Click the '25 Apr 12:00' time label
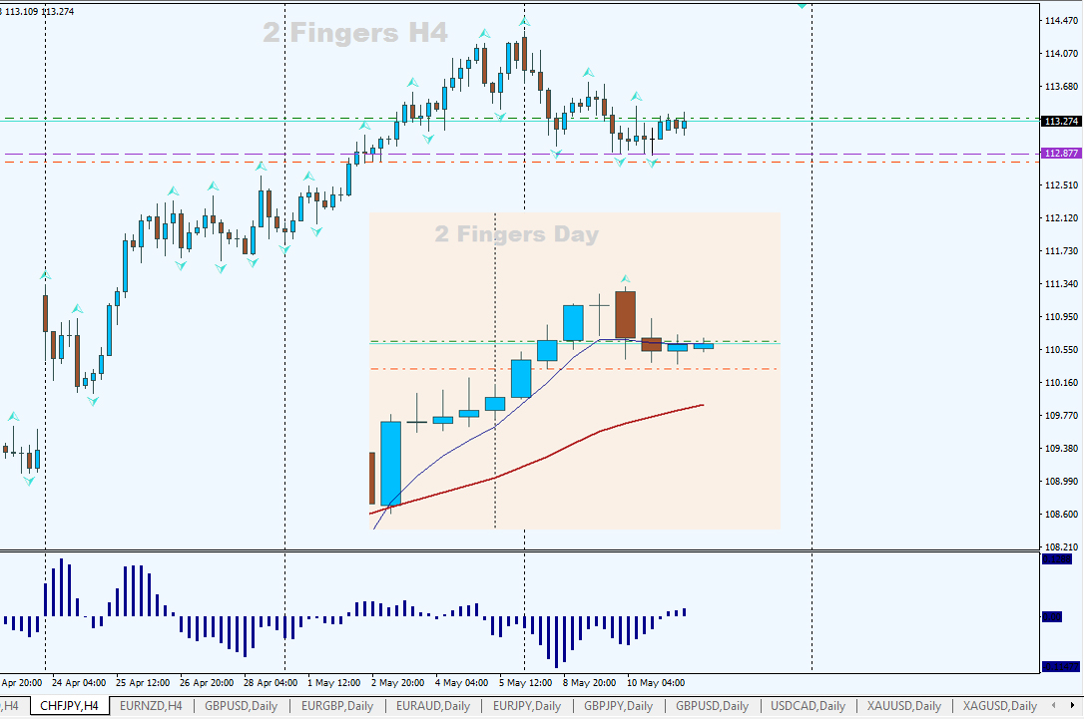This screenshot has width=1084, height=719. (x=143, y=682)
